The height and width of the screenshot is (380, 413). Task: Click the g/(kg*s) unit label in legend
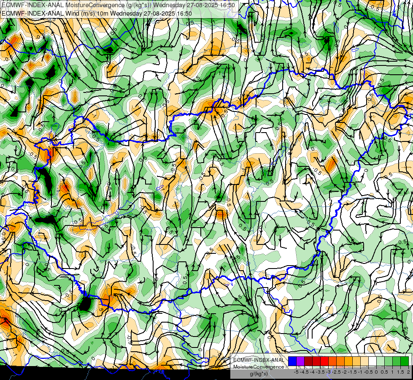point(259,374)
